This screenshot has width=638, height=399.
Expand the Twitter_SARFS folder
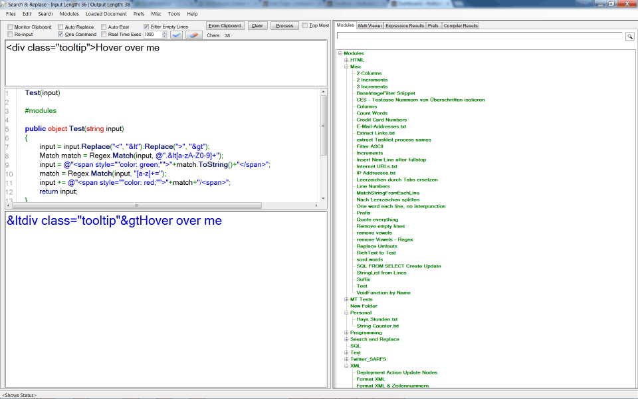point(346,359)
